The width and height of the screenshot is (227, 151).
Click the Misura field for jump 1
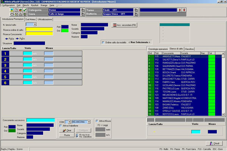[x=49, y=53]
